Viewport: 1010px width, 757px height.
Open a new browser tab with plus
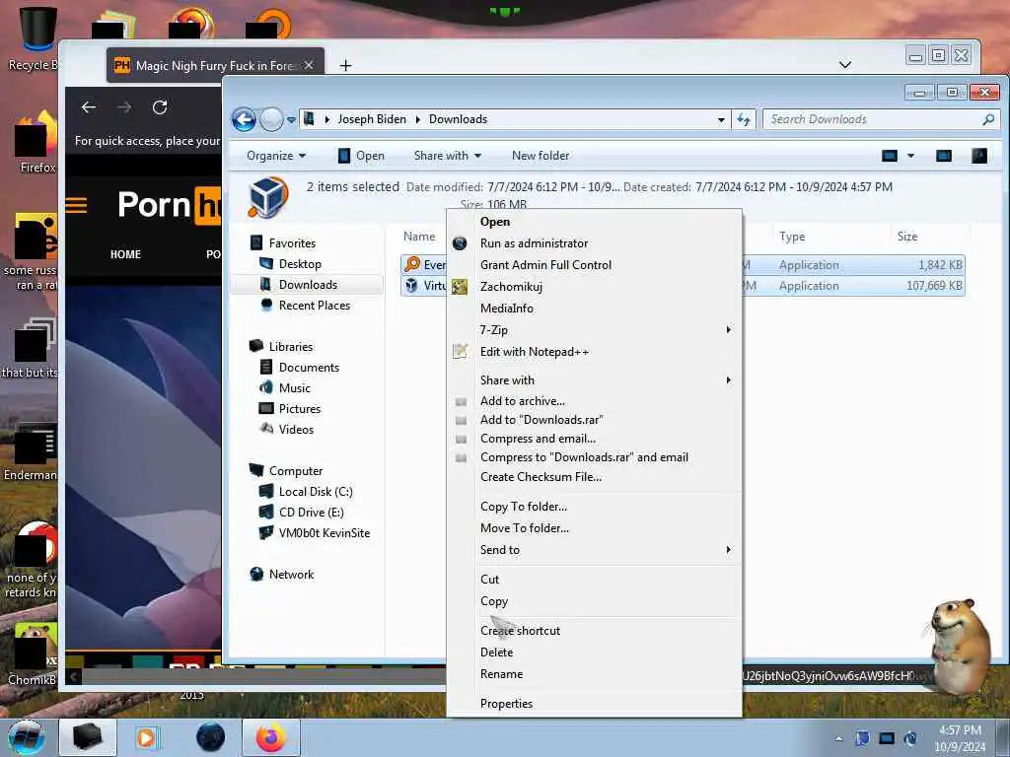point(345,66)
